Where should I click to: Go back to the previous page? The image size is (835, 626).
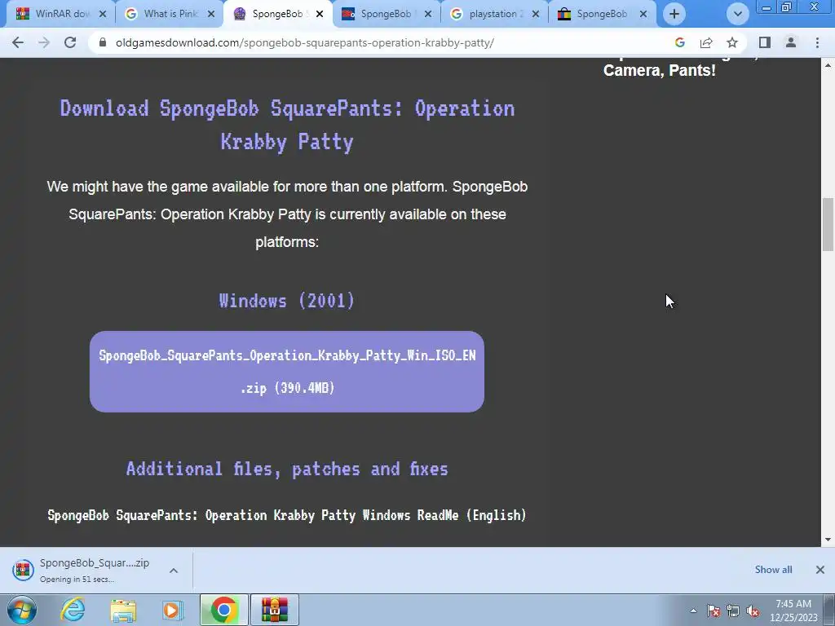18,42
